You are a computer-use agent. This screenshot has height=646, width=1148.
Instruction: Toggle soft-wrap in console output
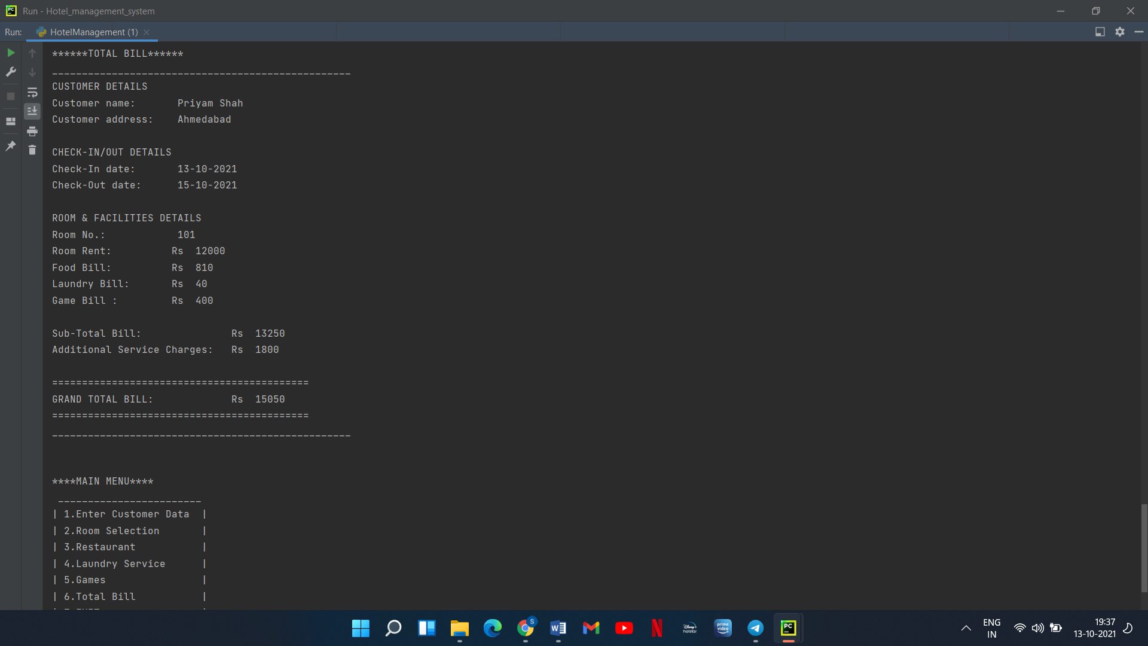tap(32, 92)
